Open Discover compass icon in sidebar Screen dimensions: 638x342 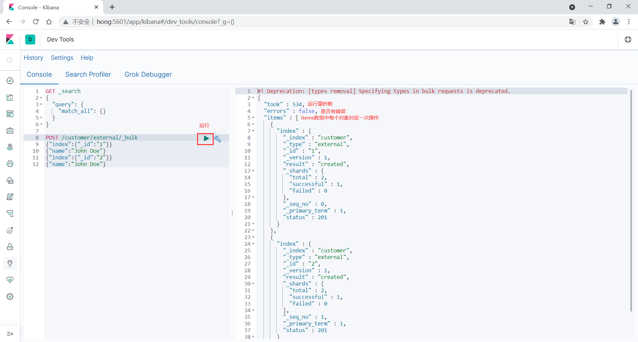pyautogui.click(x=10, y=81)
